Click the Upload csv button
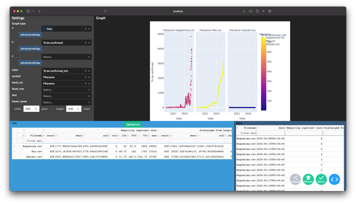The image size is (356, 204). [x=133, y=124]
